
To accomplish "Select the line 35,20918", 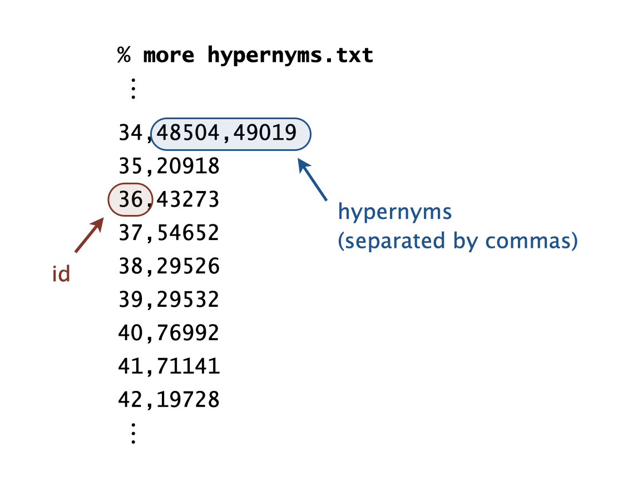I will pyautogui.click(x=169, y=166).
